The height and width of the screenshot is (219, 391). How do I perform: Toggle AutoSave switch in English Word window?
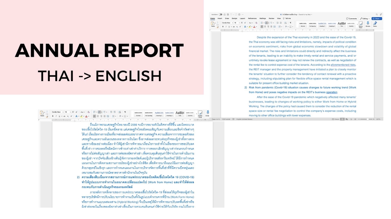click(220, 15)
